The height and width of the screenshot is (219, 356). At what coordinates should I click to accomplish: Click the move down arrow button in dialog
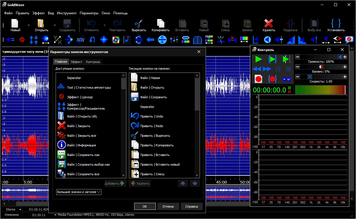(195, 183)
